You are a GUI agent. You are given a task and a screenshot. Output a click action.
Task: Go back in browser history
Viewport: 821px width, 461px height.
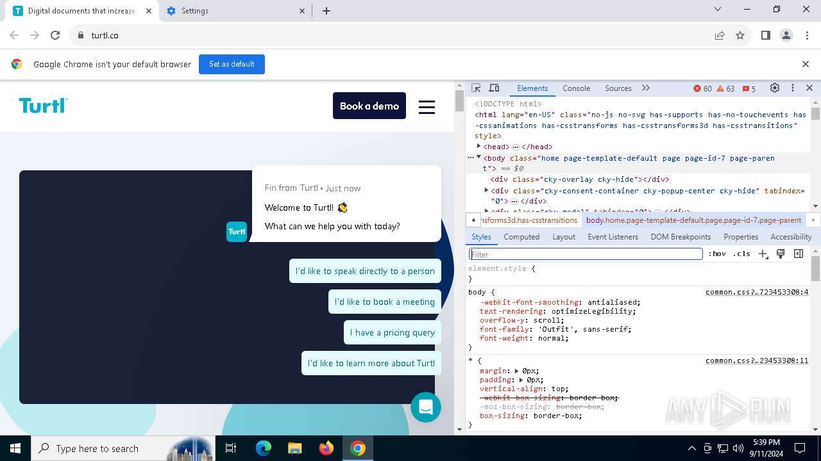[x=14, y=36]
